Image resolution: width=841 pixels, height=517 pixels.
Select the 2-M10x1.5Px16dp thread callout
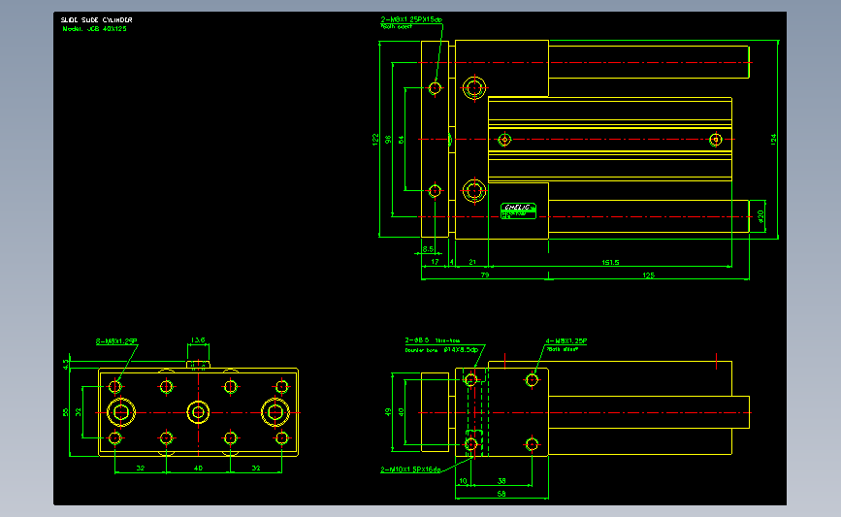[410, 469]
